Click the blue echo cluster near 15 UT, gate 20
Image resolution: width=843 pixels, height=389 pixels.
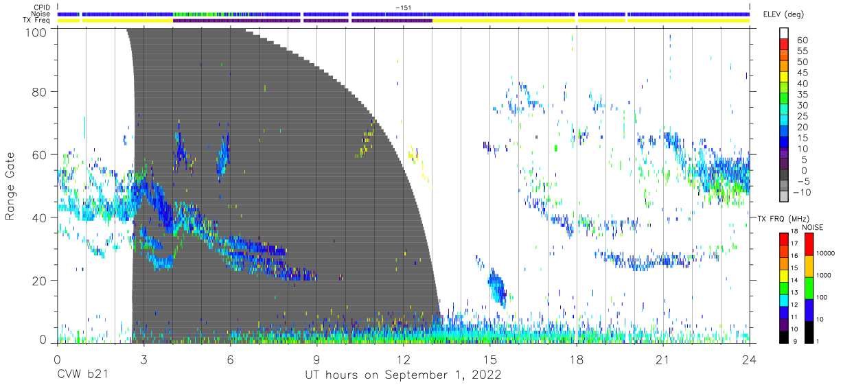pyautogui.click(x=496, y=288)
